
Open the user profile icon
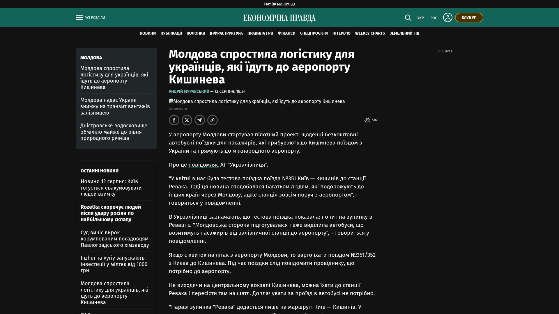[x=447, y=17]
